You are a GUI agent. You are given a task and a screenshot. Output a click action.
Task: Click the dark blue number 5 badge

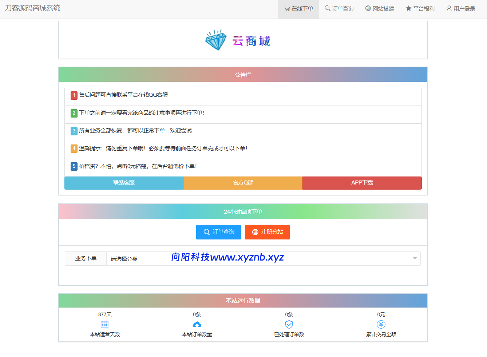(x=74, y=166)
